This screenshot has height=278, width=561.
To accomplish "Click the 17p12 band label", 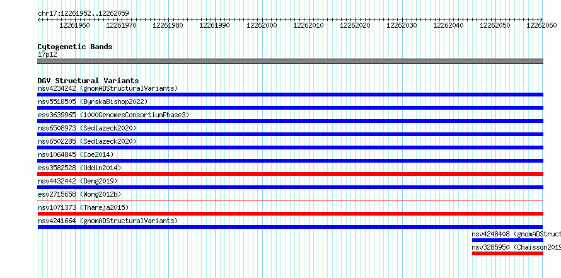I will click(47, 54).
